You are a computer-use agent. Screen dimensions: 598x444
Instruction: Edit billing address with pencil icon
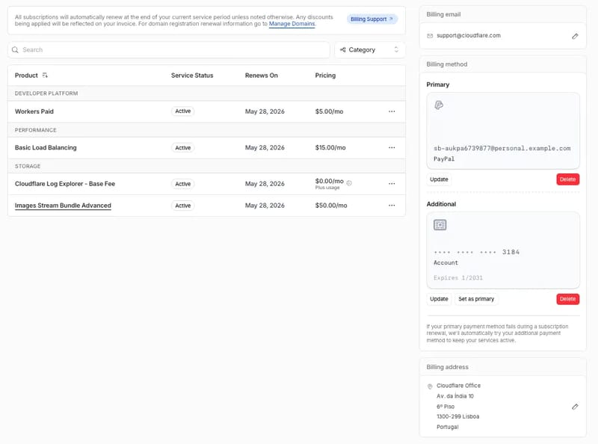(575, 407)
